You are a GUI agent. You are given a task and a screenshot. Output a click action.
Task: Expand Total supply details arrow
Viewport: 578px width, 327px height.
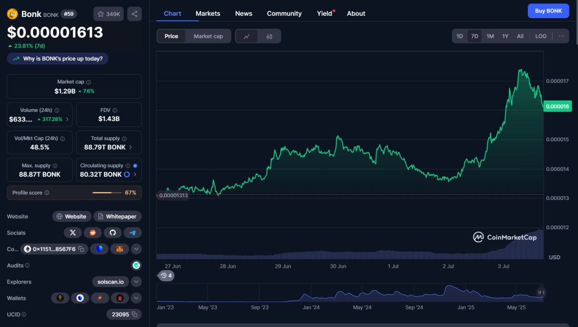130,147
